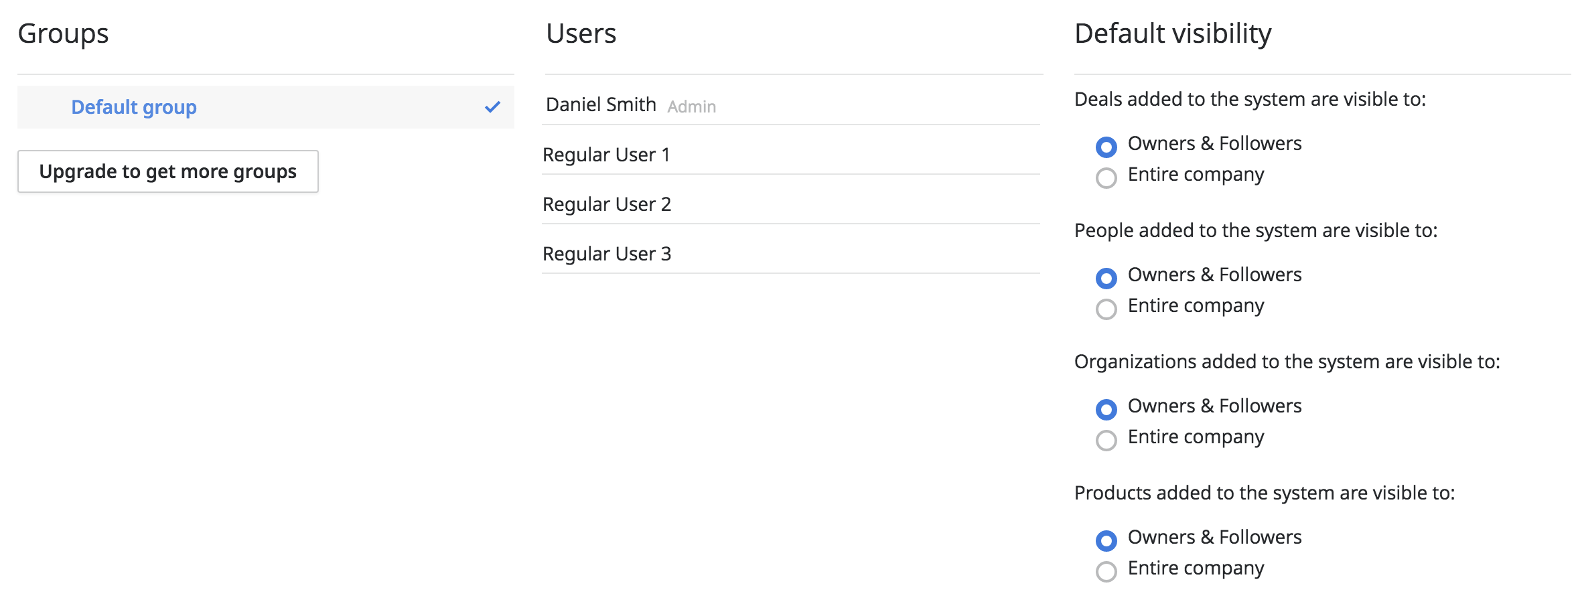Select Owners & Followers for Organizations visibility
The height and width of the screenshot is (612, 1578).
tap(1106, 409)
